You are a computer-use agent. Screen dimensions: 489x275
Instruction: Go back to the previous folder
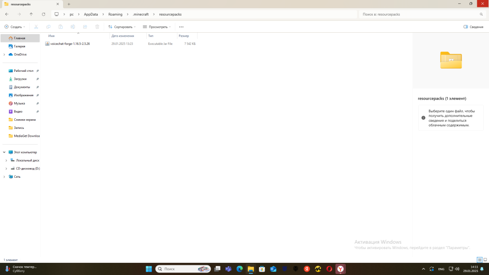tap(7, 14)
